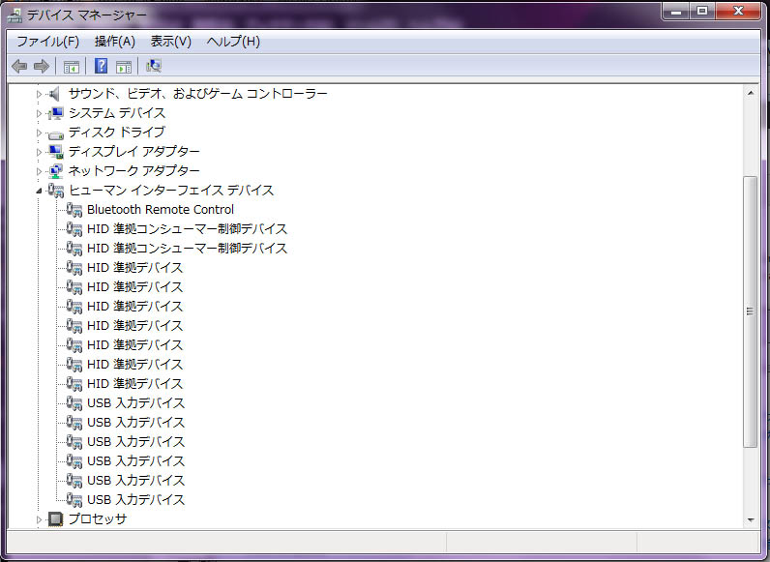This screenshot has width=770, height=562.
Task: Open the ファイル(F) menu
Action: [x=47, y=42]
